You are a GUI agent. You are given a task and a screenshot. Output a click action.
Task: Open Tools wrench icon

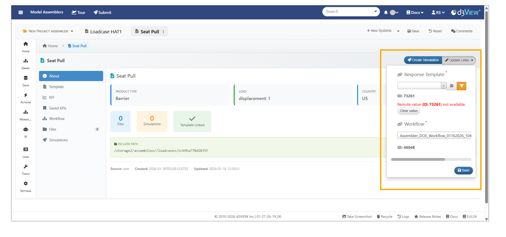point(25,167)
